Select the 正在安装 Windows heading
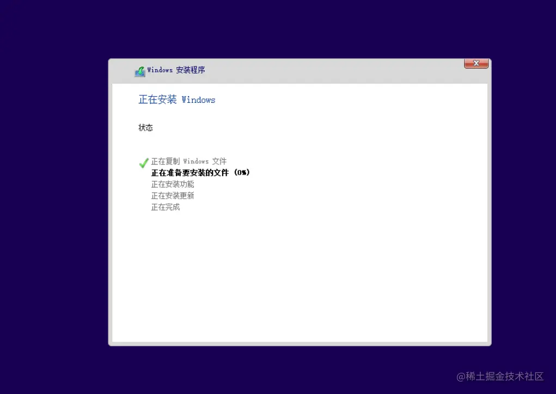The height and width of the screenshot is (394, 556). 176,100
